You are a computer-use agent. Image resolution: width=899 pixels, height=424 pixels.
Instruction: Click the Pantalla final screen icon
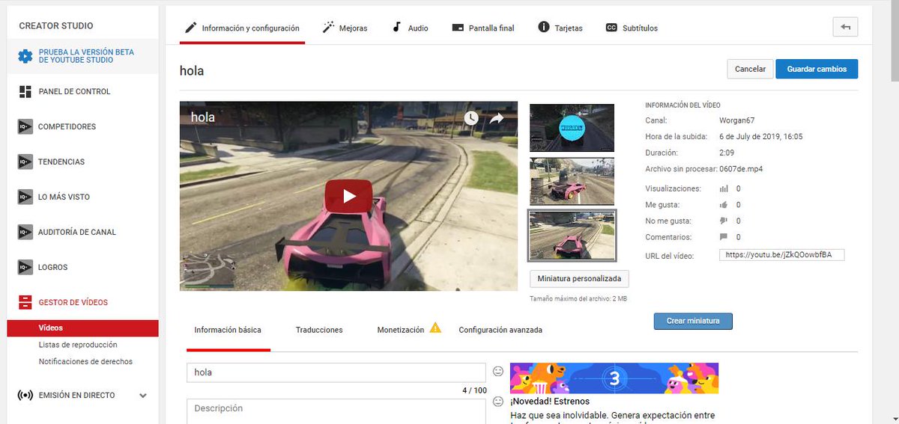458,28
